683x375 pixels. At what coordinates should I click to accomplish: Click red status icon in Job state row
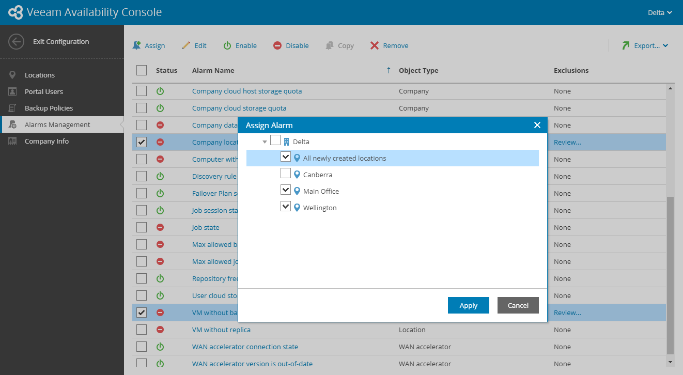160,227
